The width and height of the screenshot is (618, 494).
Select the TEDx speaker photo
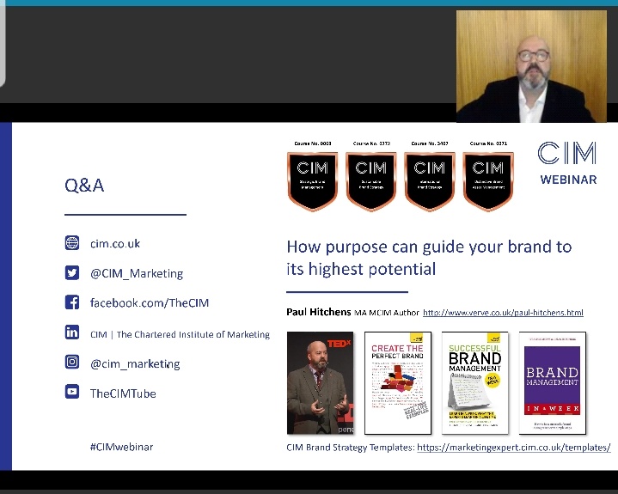pos(320,383)
